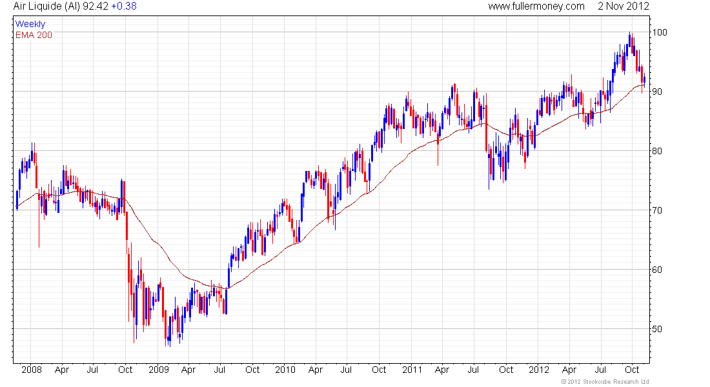710x387 pixels.
Task: Open the www.fullermoney.com link text
Action: click(x=536, y=6)
